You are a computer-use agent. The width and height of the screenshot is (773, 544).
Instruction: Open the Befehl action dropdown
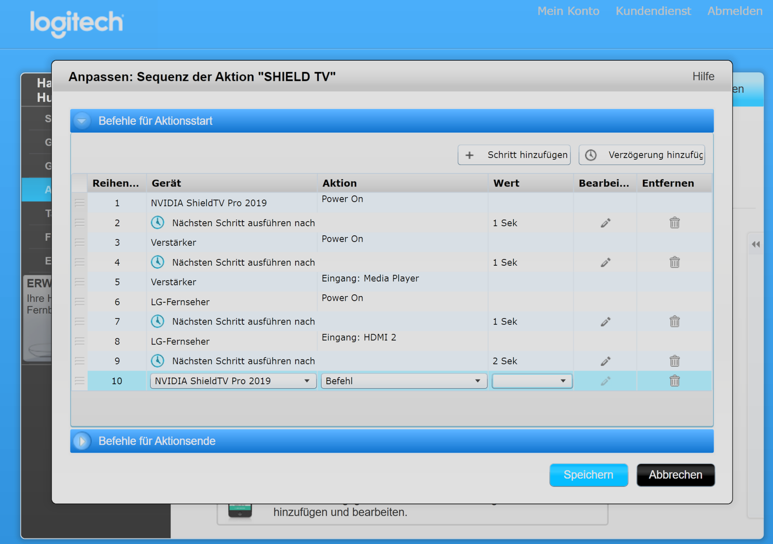404,381
